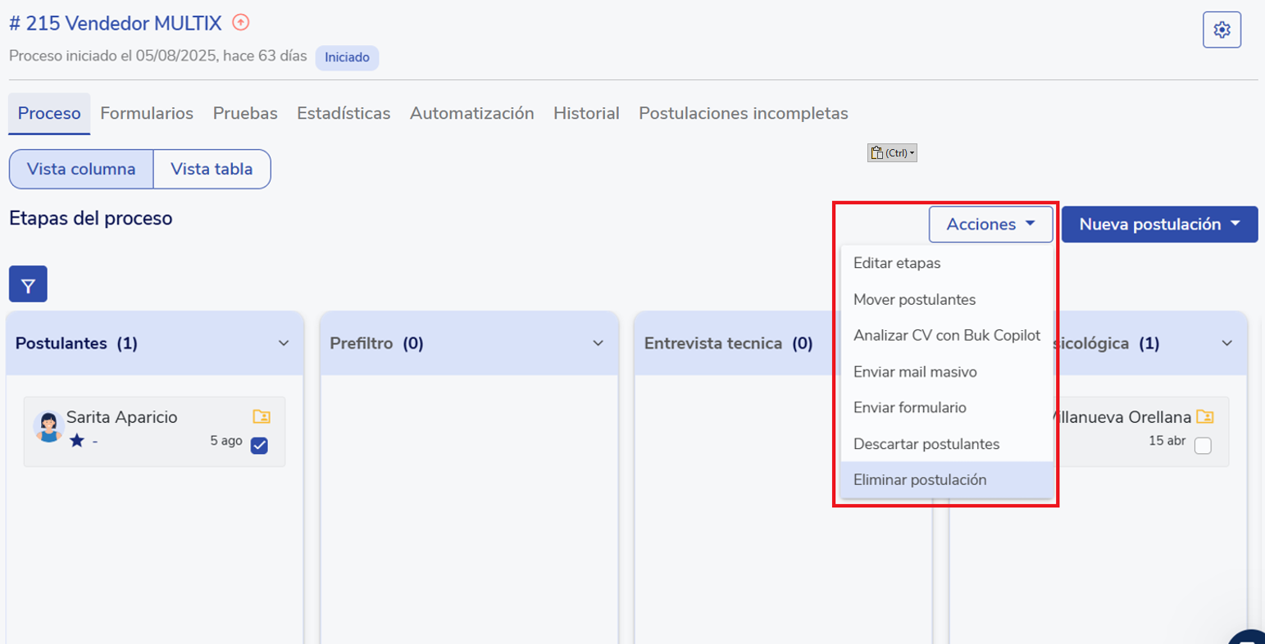The image size is (1265, 644).
Task: Click Villanueva Orellana's yellow folder icon
Action: 1204,417
